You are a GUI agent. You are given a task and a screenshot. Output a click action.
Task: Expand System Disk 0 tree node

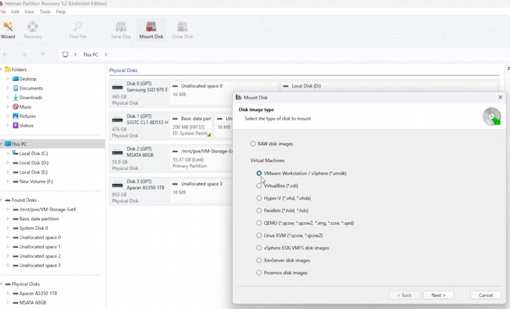7,228
